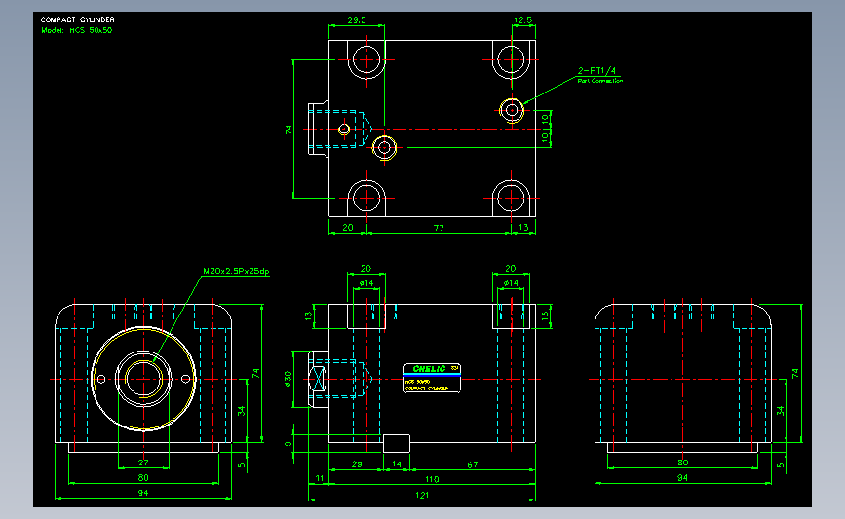Click the 'Port Connection' note text
The image size is (845, 519).
click(x=599, y=81)
